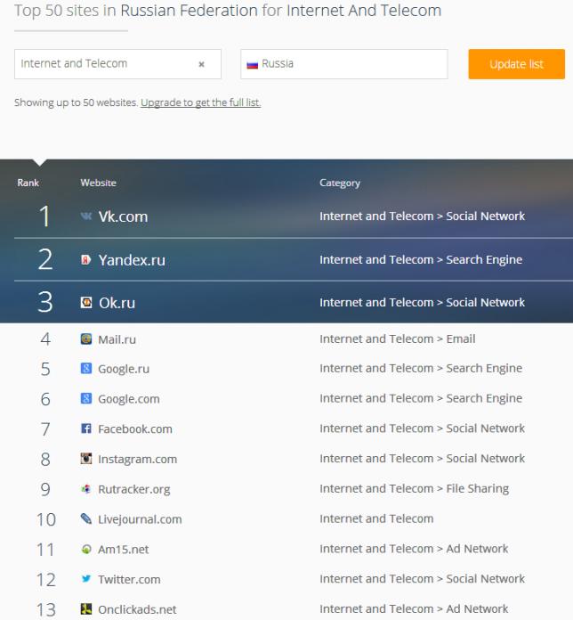Viewport: 573px width, 620px height.
Task: Click the Google.ru favicon icon
Action: [86, 369]
